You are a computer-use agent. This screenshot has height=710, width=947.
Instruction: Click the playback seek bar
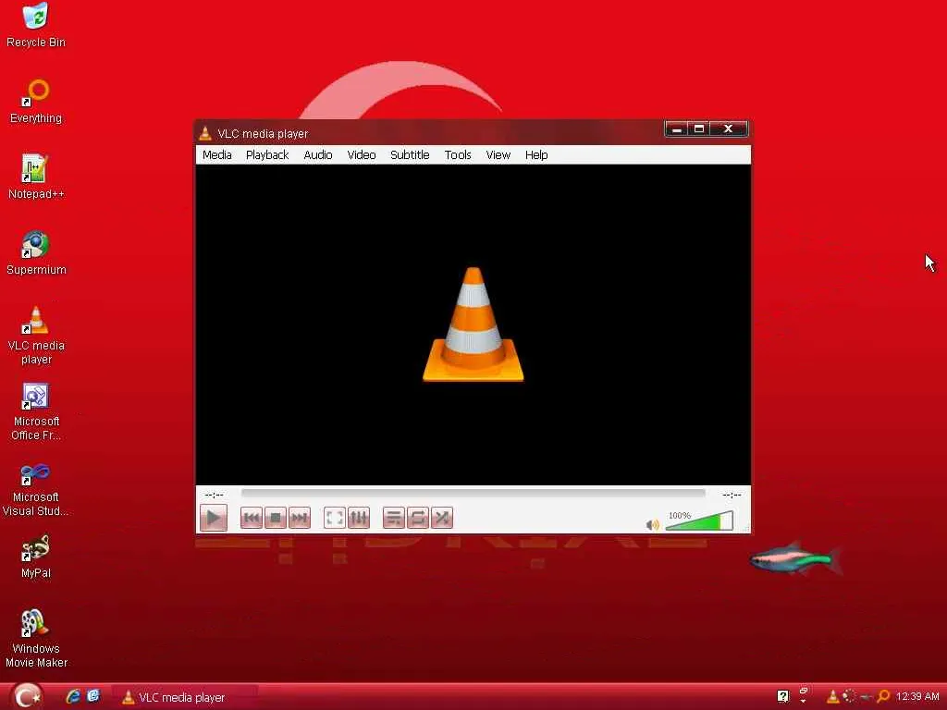[473, 494]
